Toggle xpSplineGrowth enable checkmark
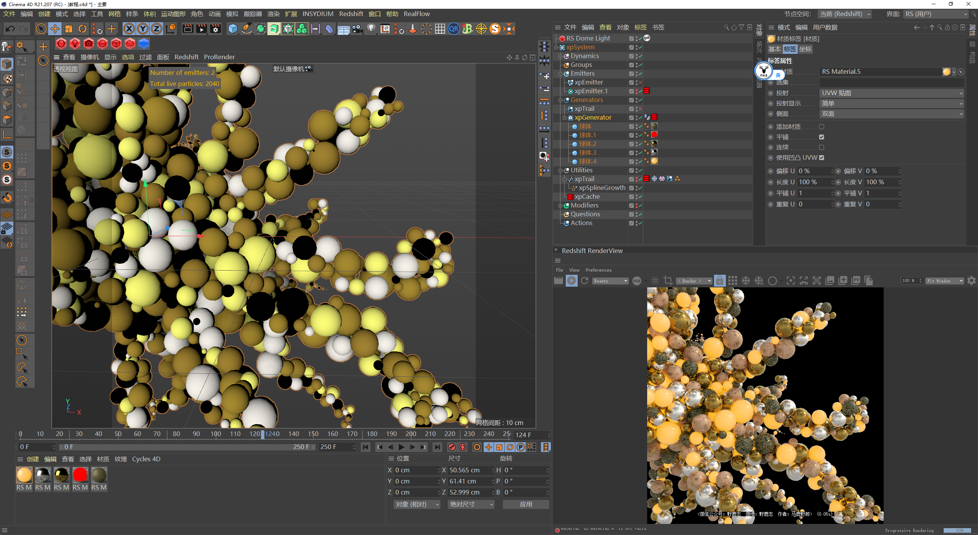The width and height of the screenshot is (978, 535). point(640,188)
